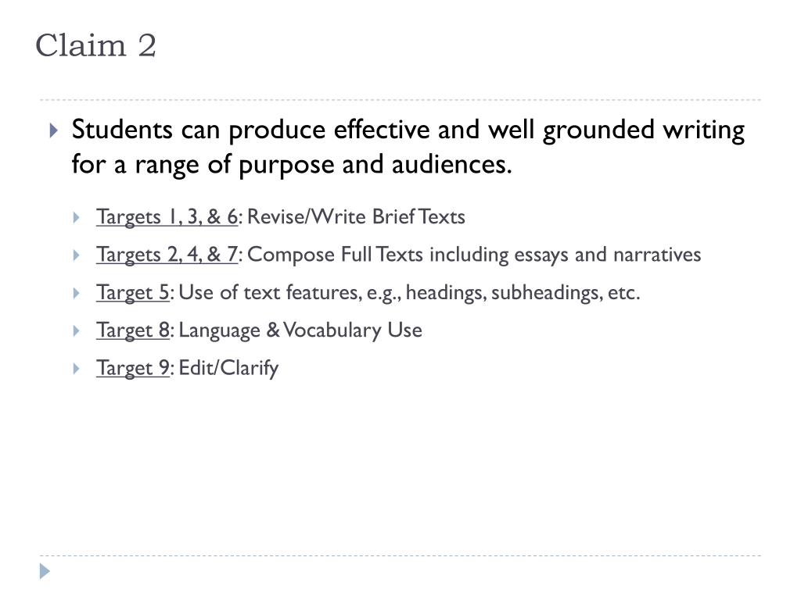Click the 'Language & Vocabulary Use' text
The width and height of the screenshot is (801, 600).
click(300, 330)
